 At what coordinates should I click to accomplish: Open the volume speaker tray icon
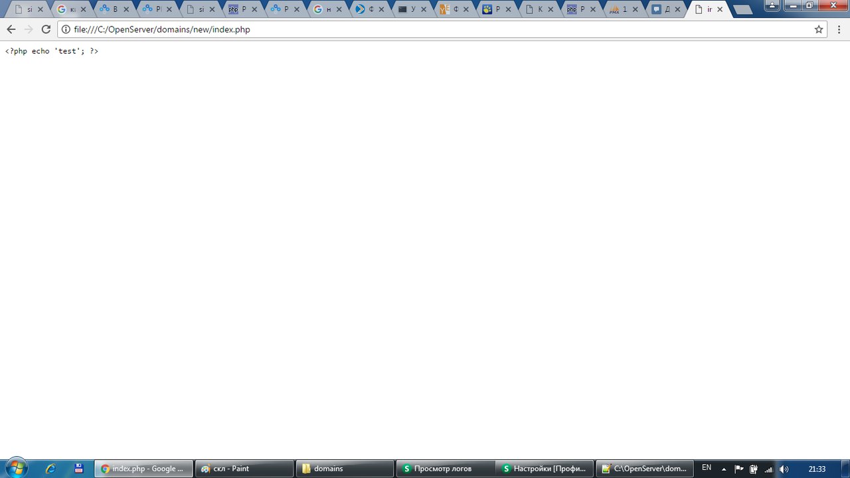click(784, 469)
